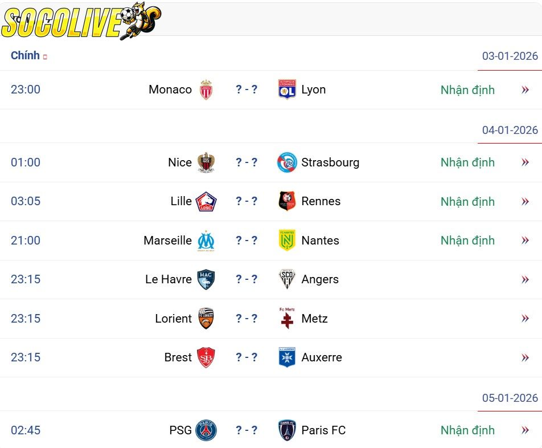The height and width of the screenshot is (448, 542).
Task: Click the SocoLive logo
Action: coord(81,22)
